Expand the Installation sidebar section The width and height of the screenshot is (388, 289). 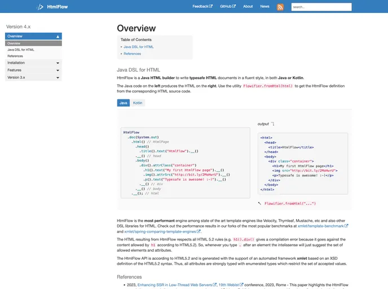pos(33,63)
